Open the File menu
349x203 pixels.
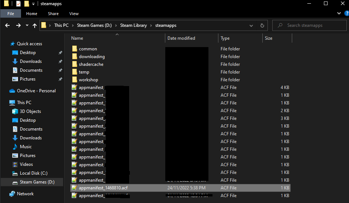11,14
